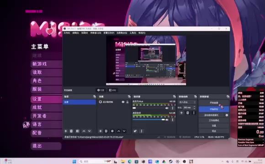The image size is (265, 164).
Task: Open Windows Start menu on taskbar
Action: 74,161
